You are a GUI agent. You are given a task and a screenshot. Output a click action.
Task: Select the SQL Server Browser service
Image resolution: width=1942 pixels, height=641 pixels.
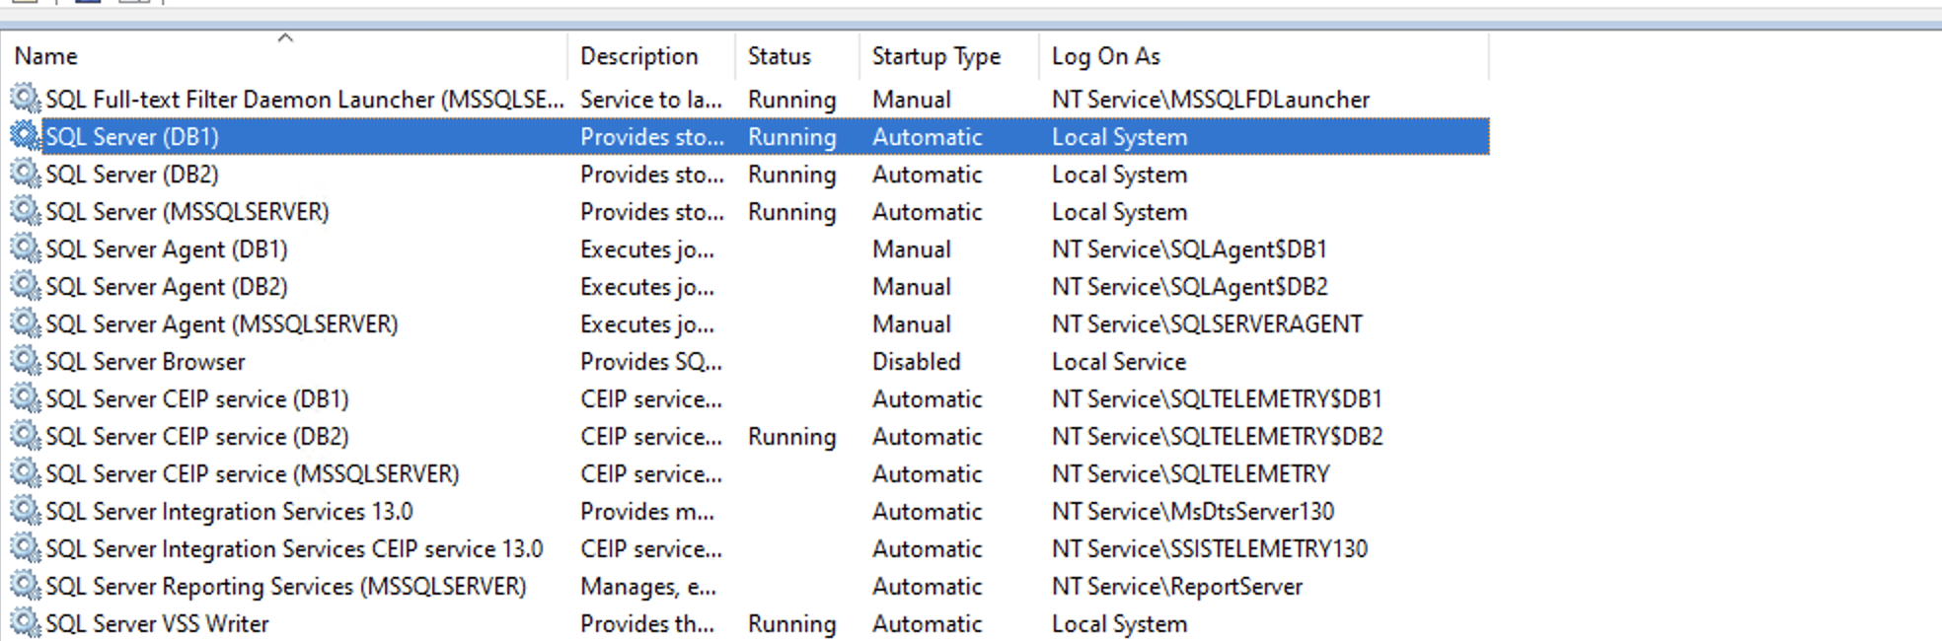point(145,362)
